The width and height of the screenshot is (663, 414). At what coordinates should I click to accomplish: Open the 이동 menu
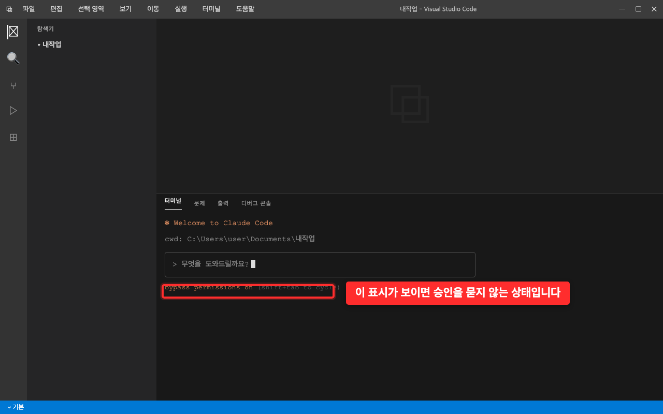[153, 9]
